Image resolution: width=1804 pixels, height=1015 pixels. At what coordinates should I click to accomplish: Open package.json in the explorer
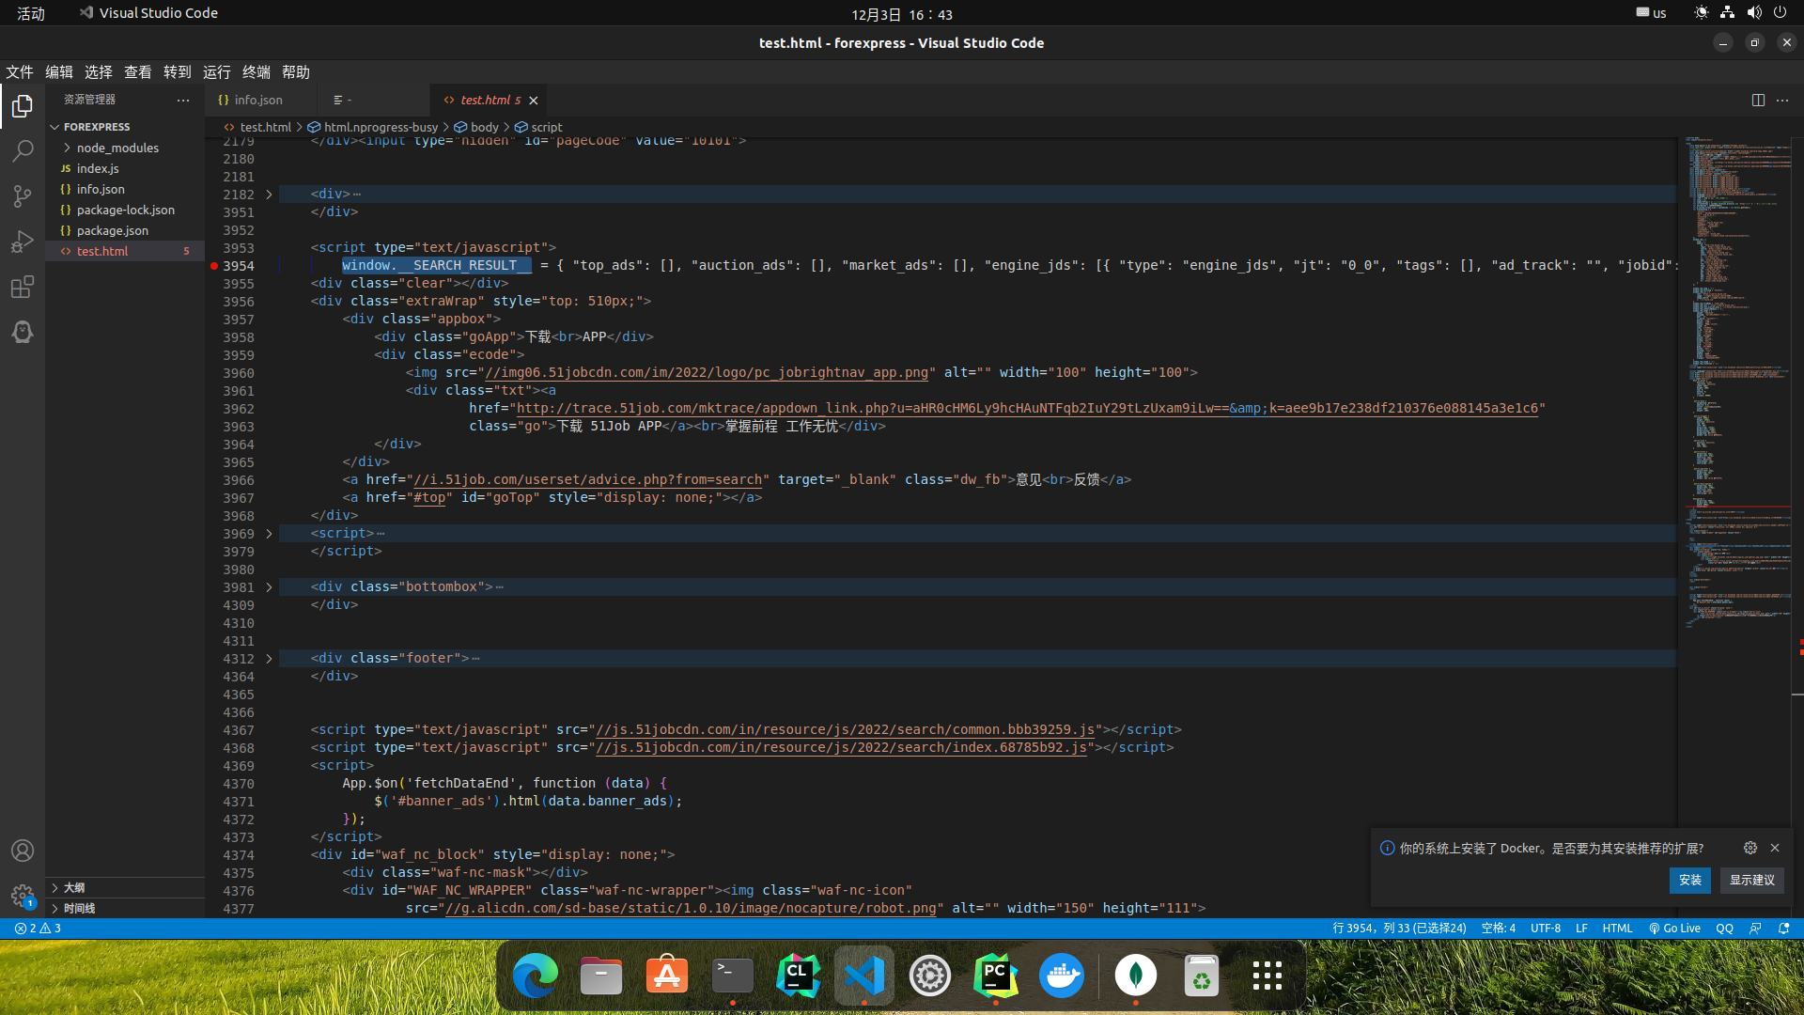point(125,230)
